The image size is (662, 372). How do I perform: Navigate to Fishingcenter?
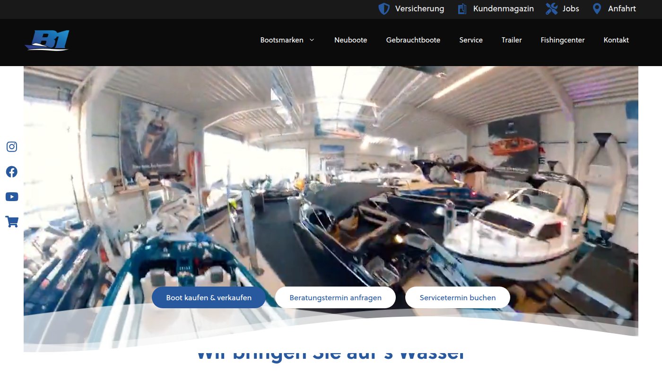point(563,40)
